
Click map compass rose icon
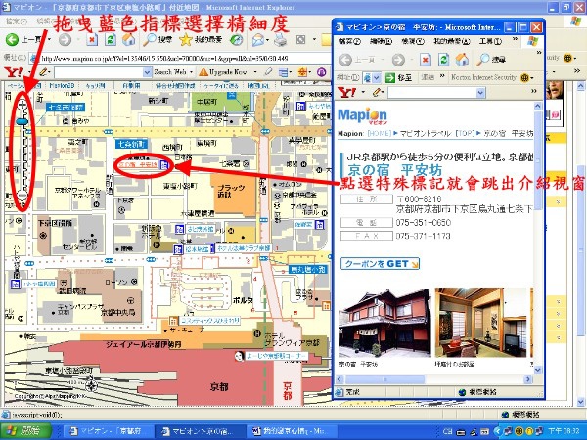click(91, 384)
